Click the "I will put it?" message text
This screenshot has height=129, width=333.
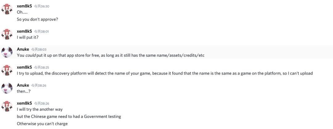tap(27, 37)
